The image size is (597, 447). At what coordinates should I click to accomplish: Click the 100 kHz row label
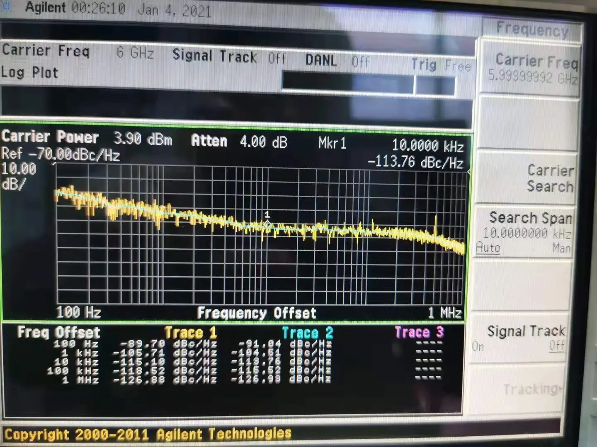coord(73,371)
